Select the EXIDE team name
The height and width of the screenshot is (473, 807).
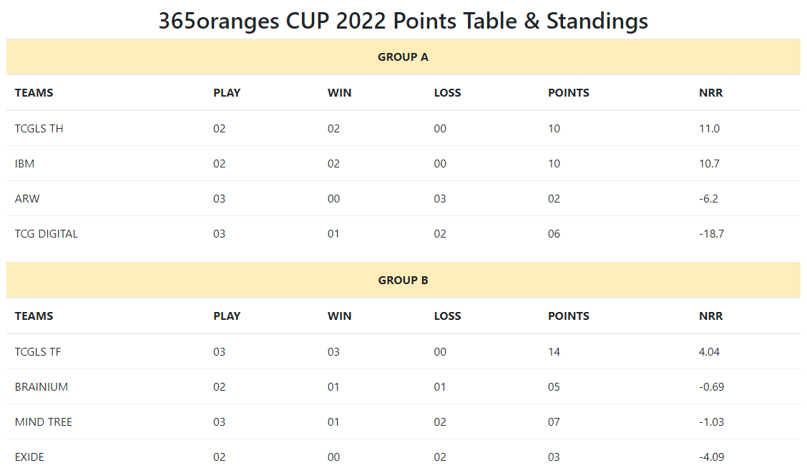point(29,457)
